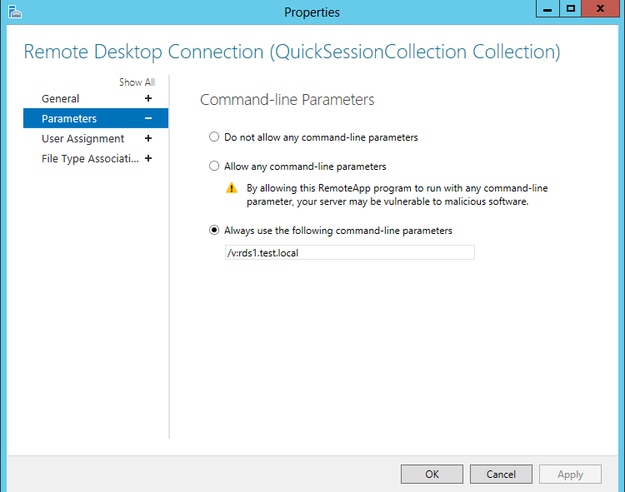This screenshot has height=492, width=625.
Task: Click the Cancel button
Action: (501, 474)
